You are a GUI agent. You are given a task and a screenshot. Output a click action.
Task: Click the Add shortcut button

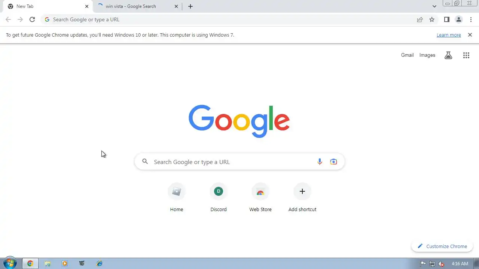click(x=302, y=198)
